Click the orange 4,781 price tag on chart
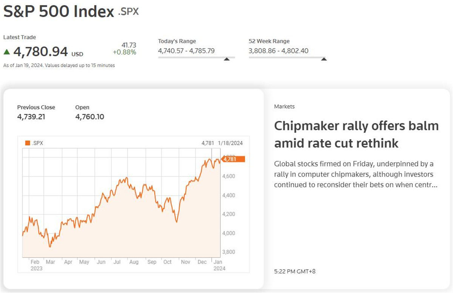The height and width of the screenshot is (293, 453). click(x=234, y=159)
